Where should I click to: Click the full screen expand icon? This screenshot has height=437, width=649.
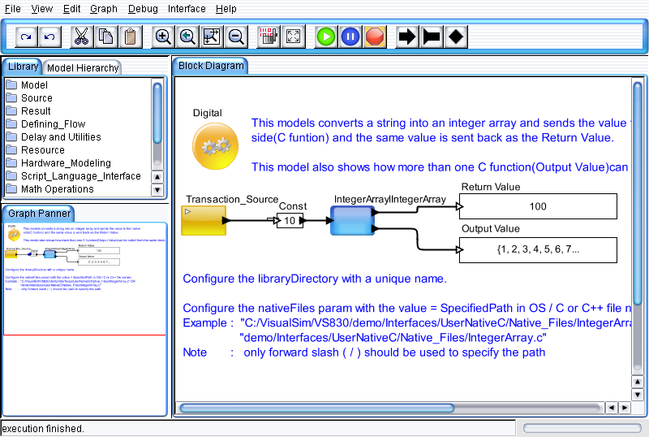(x=293, y=37)
